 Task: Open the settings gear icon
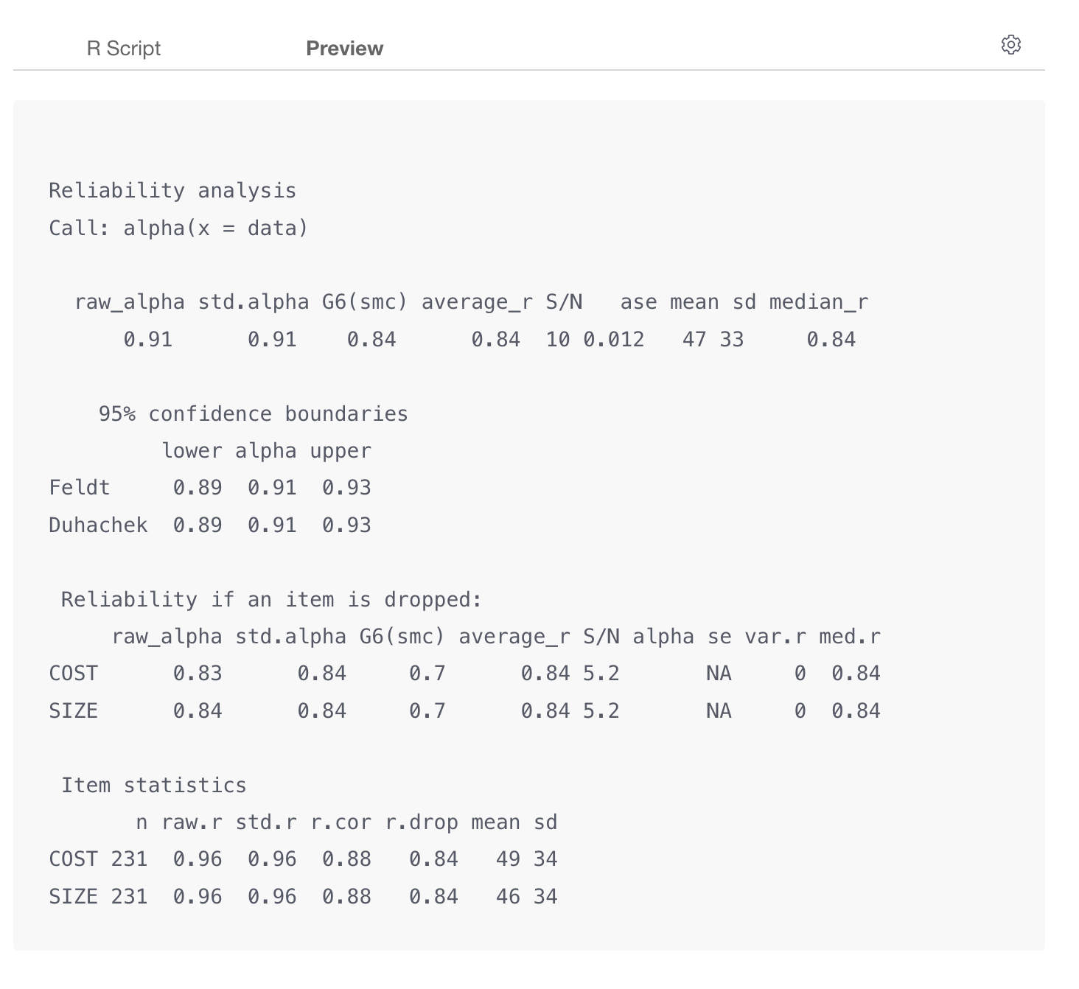point(1011,45)
